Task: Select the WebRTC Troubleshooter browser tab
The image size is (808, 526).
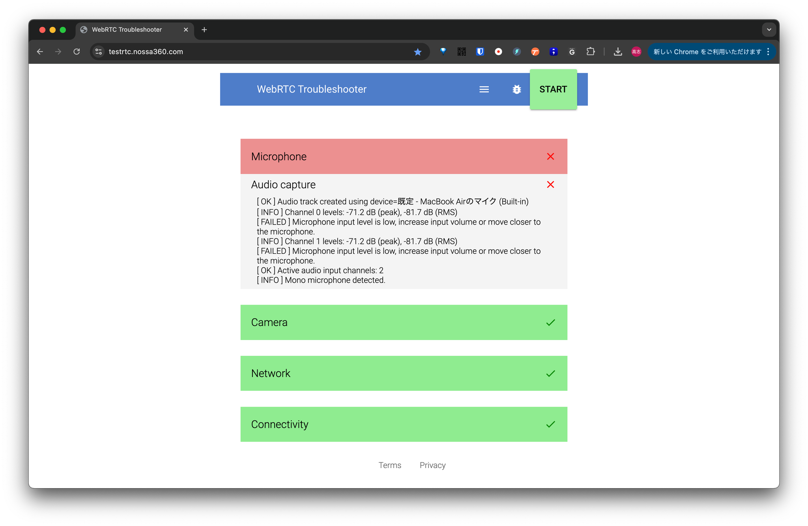Action: pos(134,30)
